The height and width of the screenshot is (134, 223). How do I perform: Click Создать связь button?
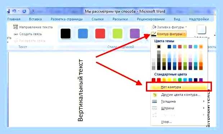coord(28,34)
